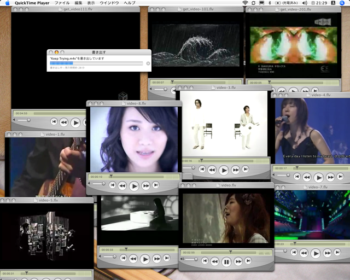
Task: Fast-forward in the video-7.flv window
Action: (327, 253)
